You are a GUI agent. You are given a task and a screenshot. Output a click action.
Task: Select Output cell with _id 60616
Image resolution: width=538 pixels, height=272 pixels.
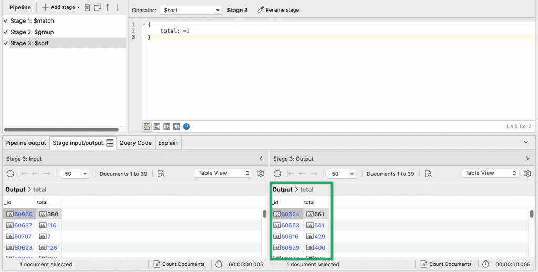click(x=286, y=237)
